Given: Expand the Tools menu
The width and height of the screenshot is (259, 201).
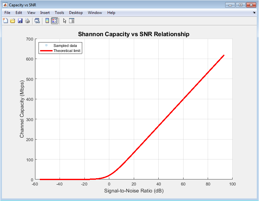Looking at the screenshot, I should (x=59, y=13).
